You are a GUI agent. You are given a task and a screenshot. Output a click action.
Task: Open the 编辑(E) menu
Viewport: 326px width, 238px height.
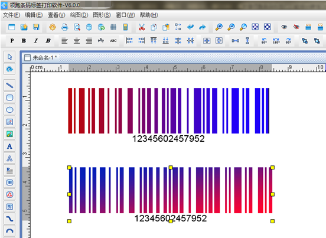click(34, 15)
